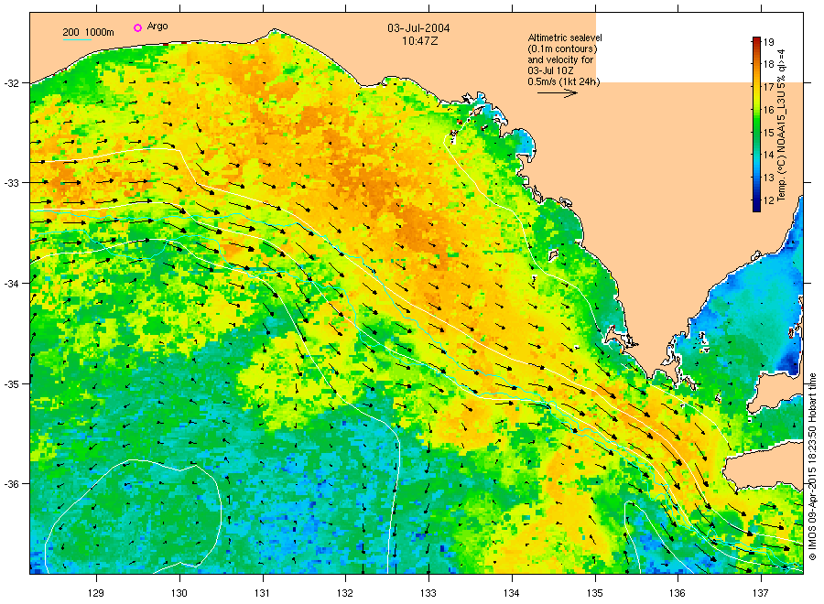This screenshot has width=824, height=604.
Task: Click the temperature color bar
Action: (756, 124)
